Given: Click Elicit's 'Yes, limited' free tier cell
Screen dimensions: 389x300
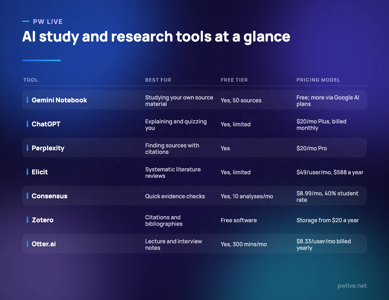Looking at the screenshot, I should pyautogui.click(x=236, y=172).
